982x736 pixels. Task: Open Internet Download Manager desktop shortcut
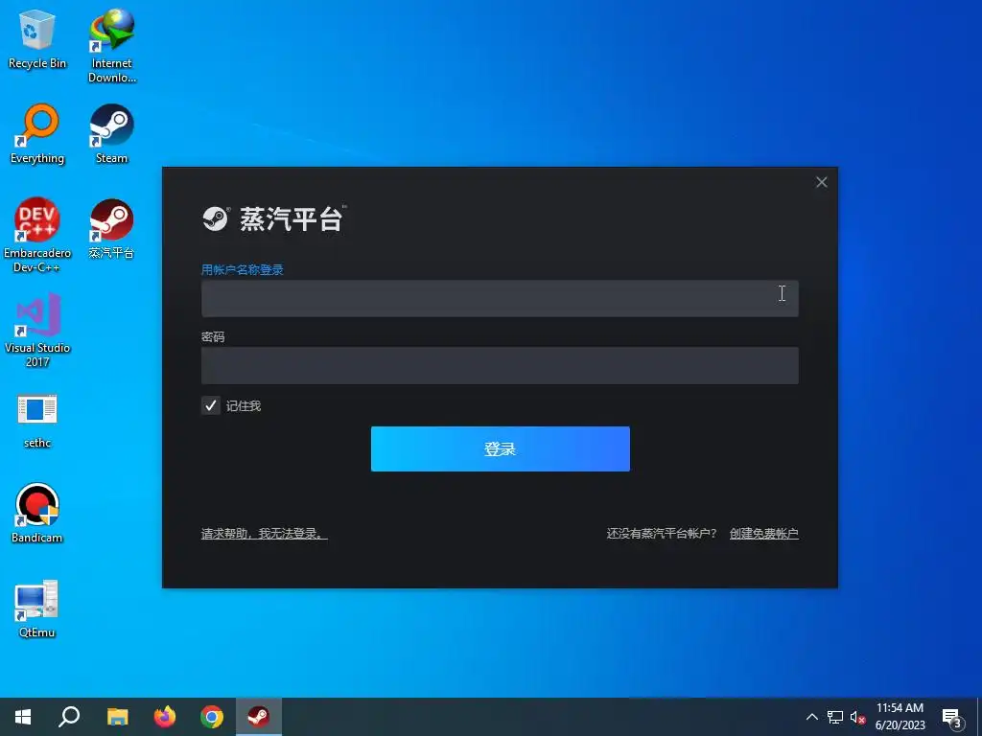111,46
